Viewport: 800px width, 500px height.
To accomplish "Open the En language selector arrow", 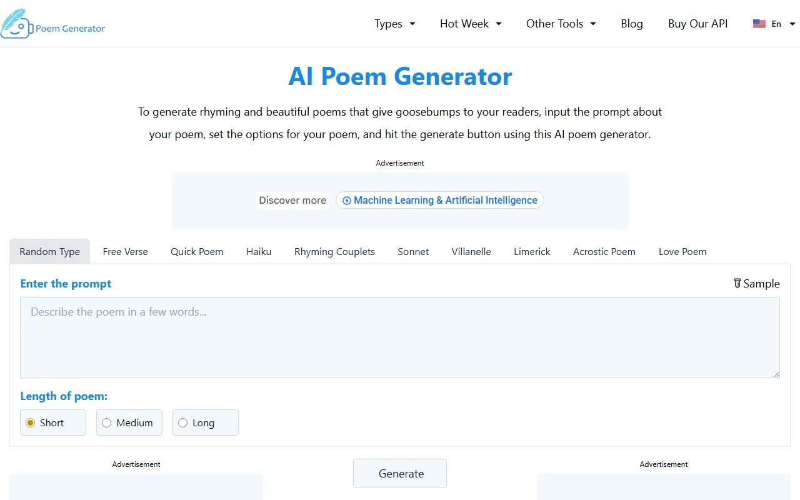I will tap(792, 24).
